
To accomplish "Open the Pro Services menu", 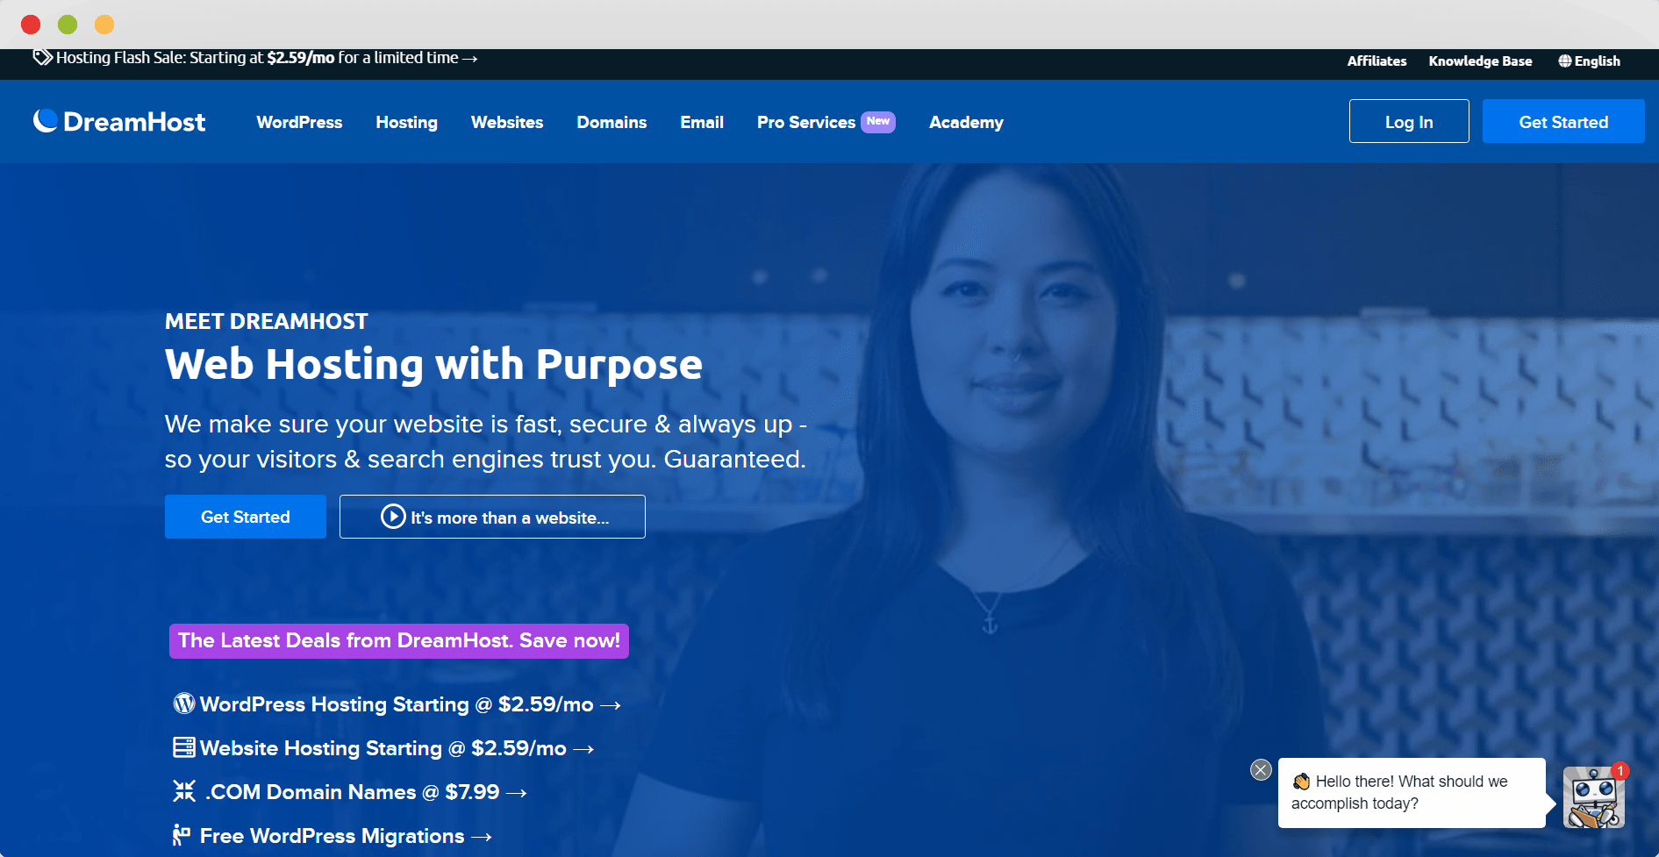I will (806, 122).
